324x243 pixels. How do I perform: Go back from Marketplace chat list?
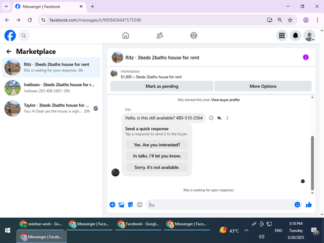coord(9,51)
